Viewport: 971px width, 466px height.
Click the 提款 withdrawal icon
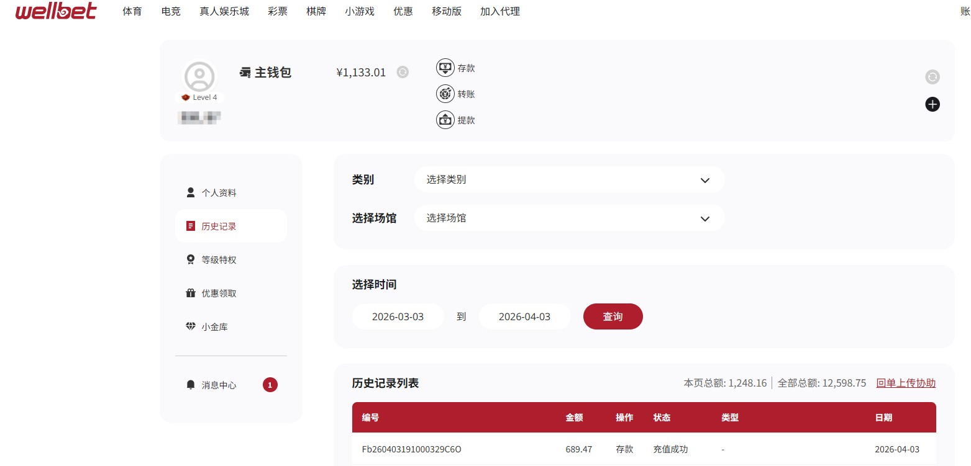[x=446, y=120]
